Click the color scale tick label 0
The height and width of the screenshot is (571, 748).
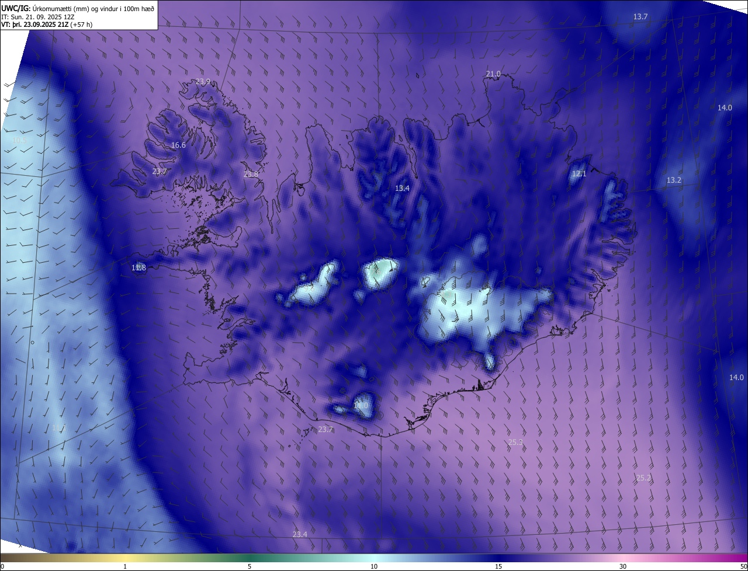coord(2,566)
